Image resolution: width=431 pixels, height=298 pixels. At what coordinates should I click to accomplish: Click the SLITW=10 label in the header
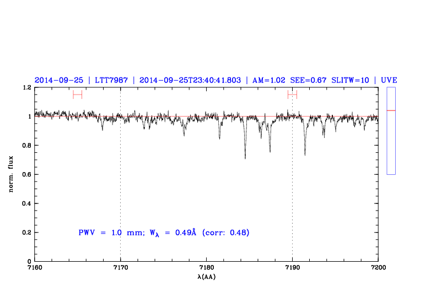350,80
